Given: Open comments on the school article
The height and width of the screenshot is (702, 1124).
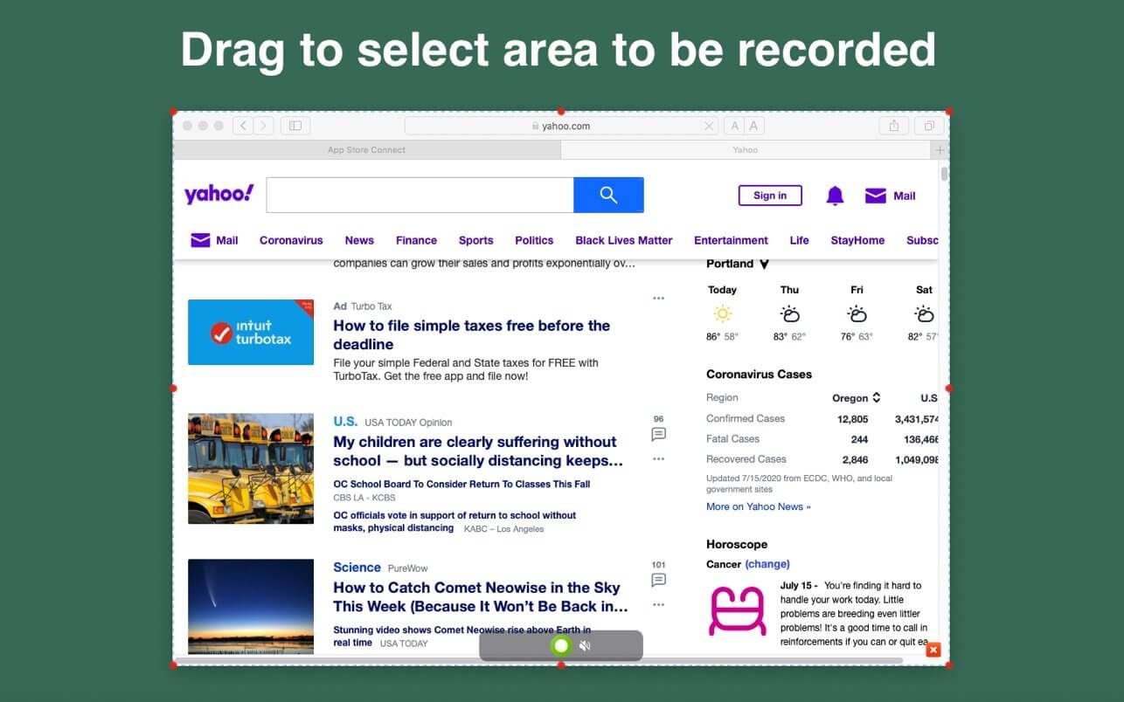Looking at the screenshot, I should (x=658, y=433).
